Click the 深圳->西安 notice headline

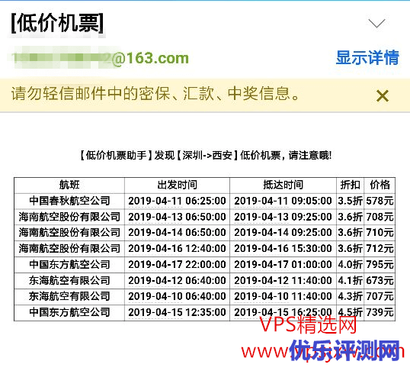(x=206, y=156)
